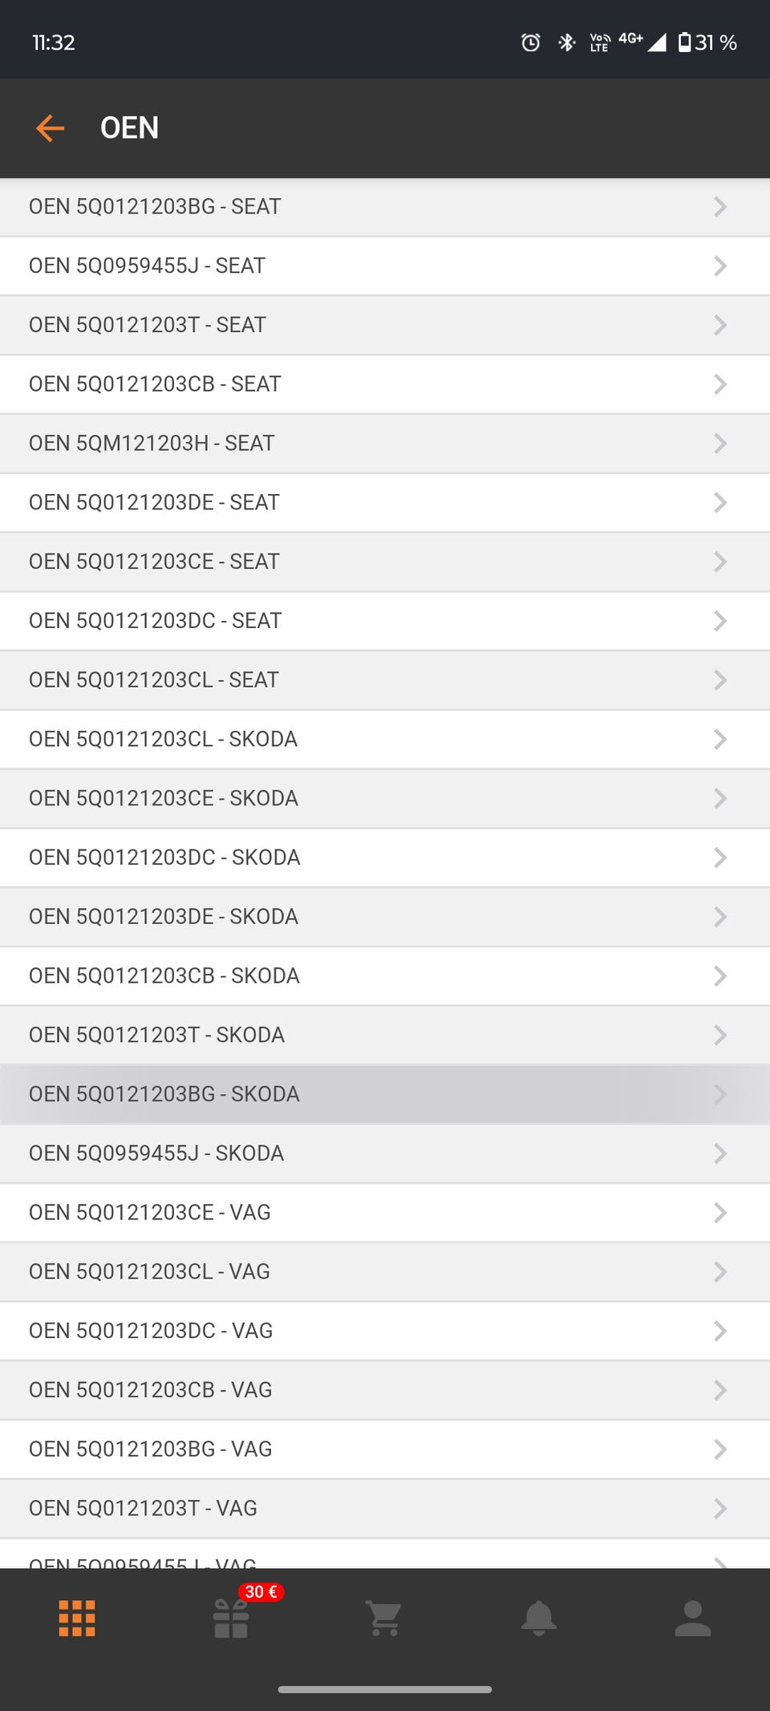Open the gift bonus 30 € tab
This screenshot has height=1711, width=770.
coord(232,1617)
